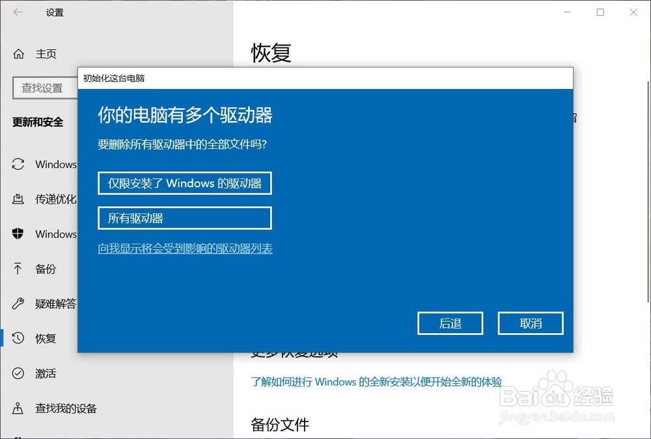The width and height of the screenshot is (651, 439).
Task: Minimize the Settings window
Action: tap(567, 12)
